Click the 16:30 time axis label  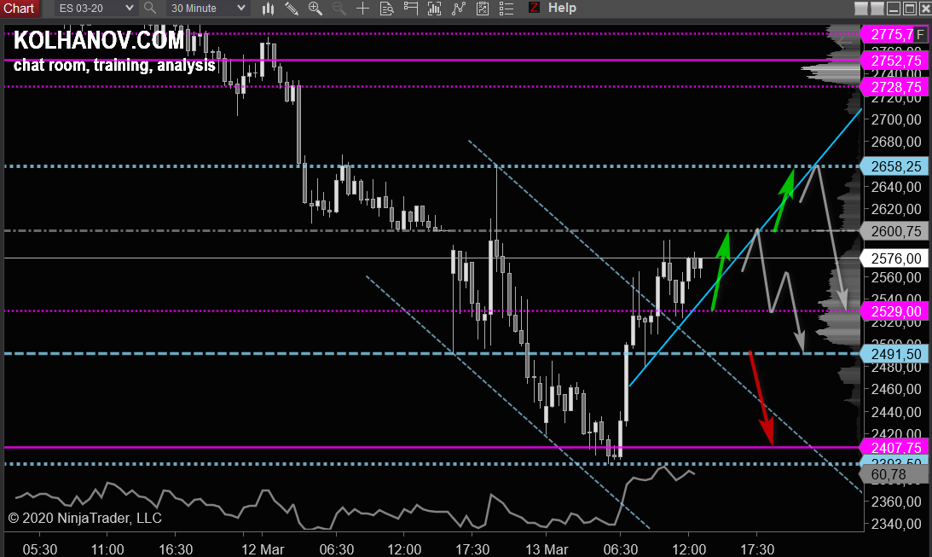tap(176, 549)
